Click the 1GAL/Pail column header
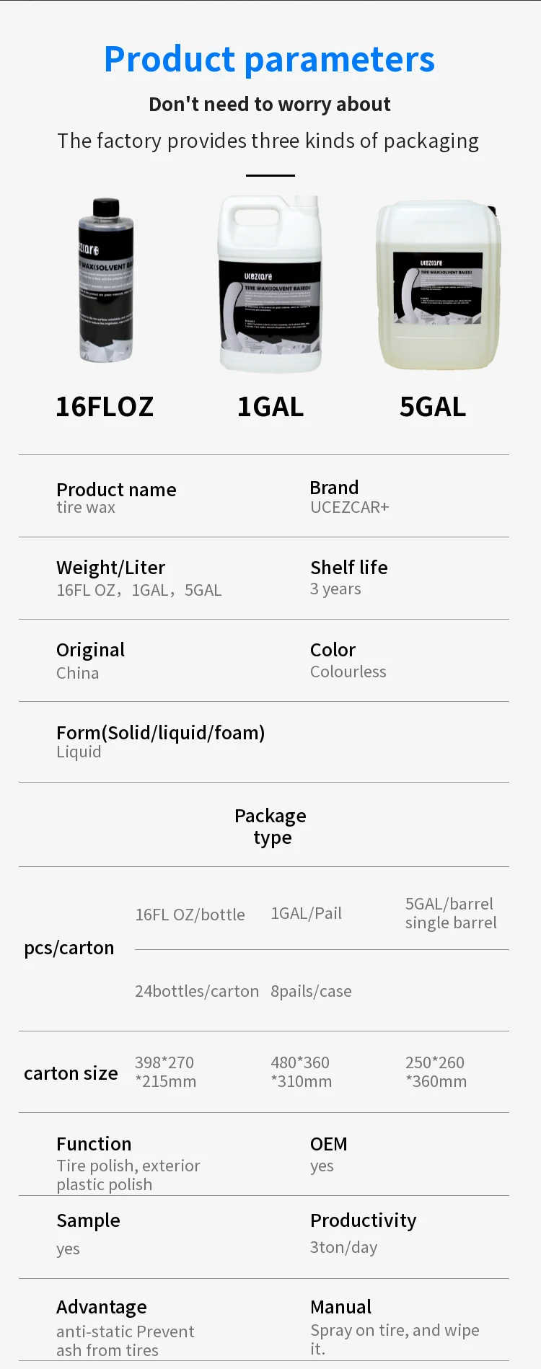The image size is (541, 1369). 307,913
